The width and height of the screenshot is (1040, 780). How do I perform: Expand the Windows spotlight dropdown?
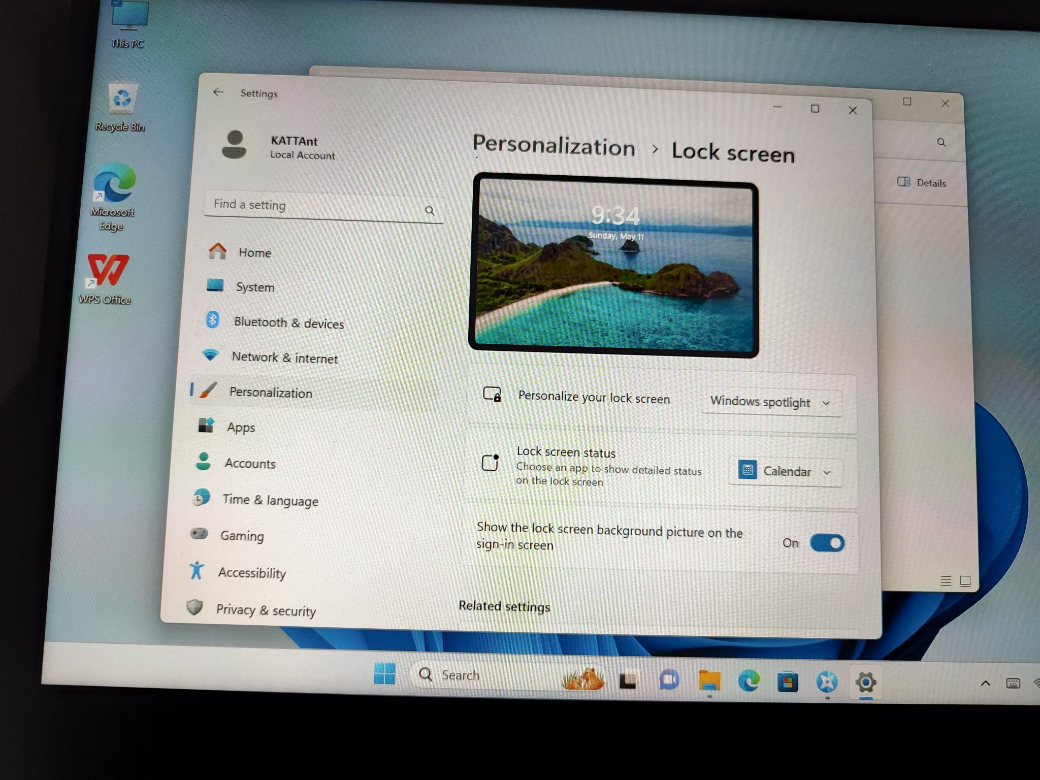tap(771, 403)
